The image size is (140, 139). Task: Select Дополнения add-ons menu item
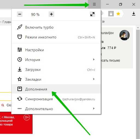[56, 89]
